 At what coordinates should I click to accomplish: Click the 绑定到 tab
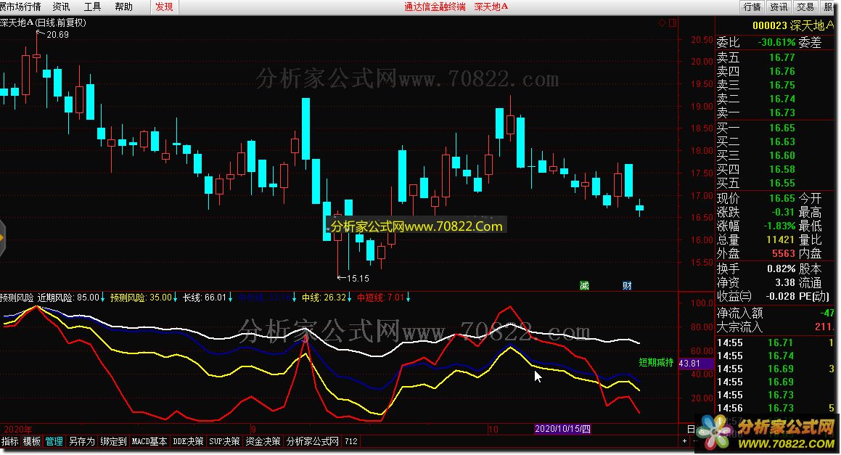113,442
